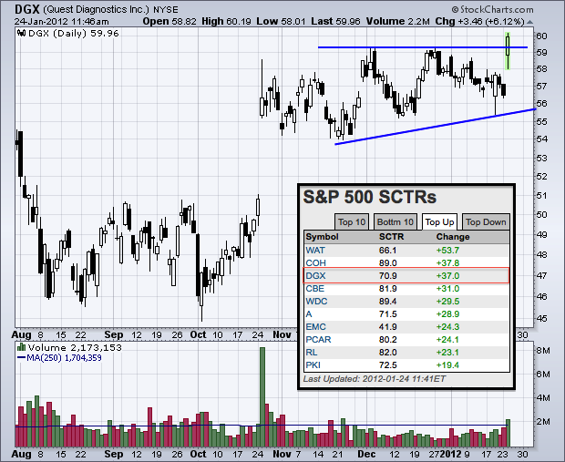Click the Last Updated timestamp text
The image size is (565, 462).
[374, 379]
